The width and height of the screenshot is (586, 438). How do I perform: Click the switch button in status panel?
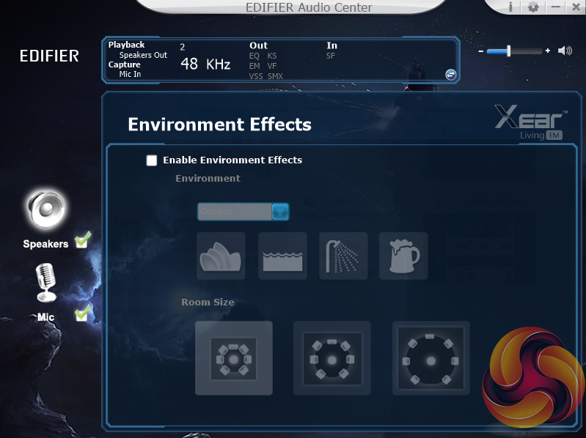(x=451, y=75)
